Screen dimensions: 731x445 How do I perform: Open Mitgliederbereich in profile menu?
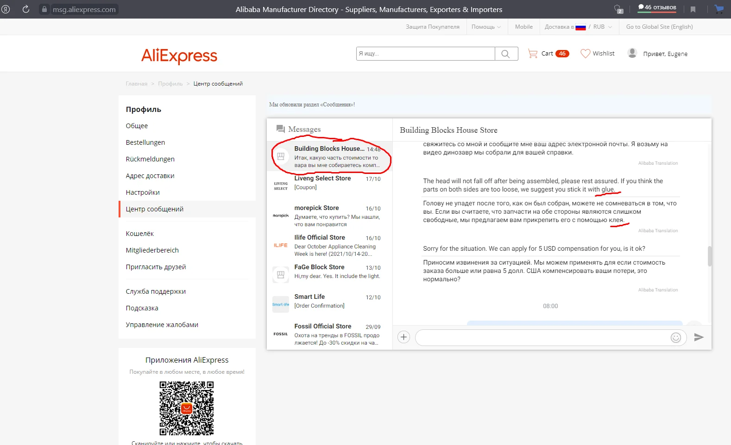pyautogui.click(x=152, y=250)
